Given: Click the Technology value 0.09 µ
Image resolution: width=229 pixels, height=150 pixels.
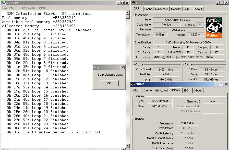Looking at the screenshot, I should pyautogui.click(x=160, y=35).
